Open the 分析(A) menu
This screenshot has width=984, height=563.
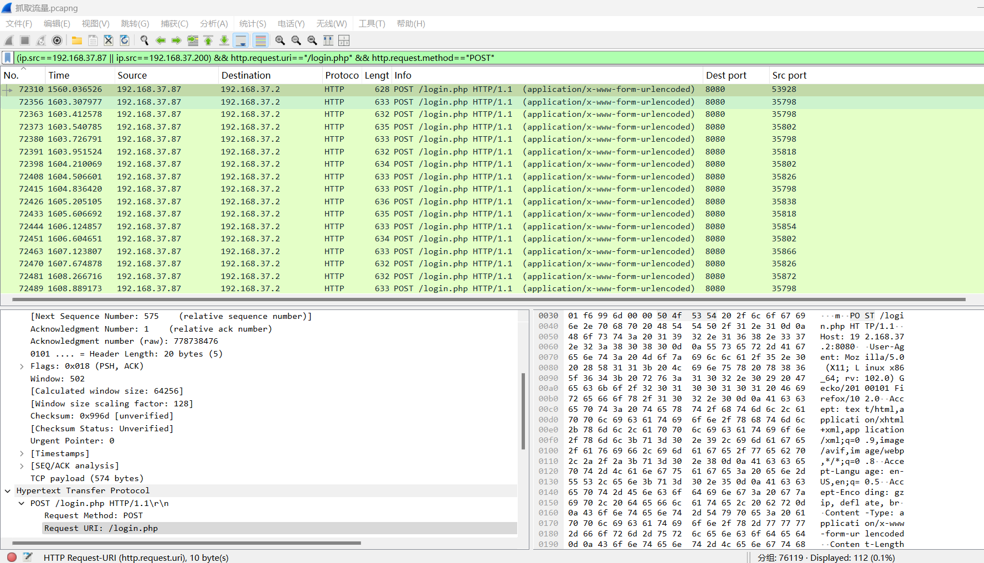click(x=214, y=24)
